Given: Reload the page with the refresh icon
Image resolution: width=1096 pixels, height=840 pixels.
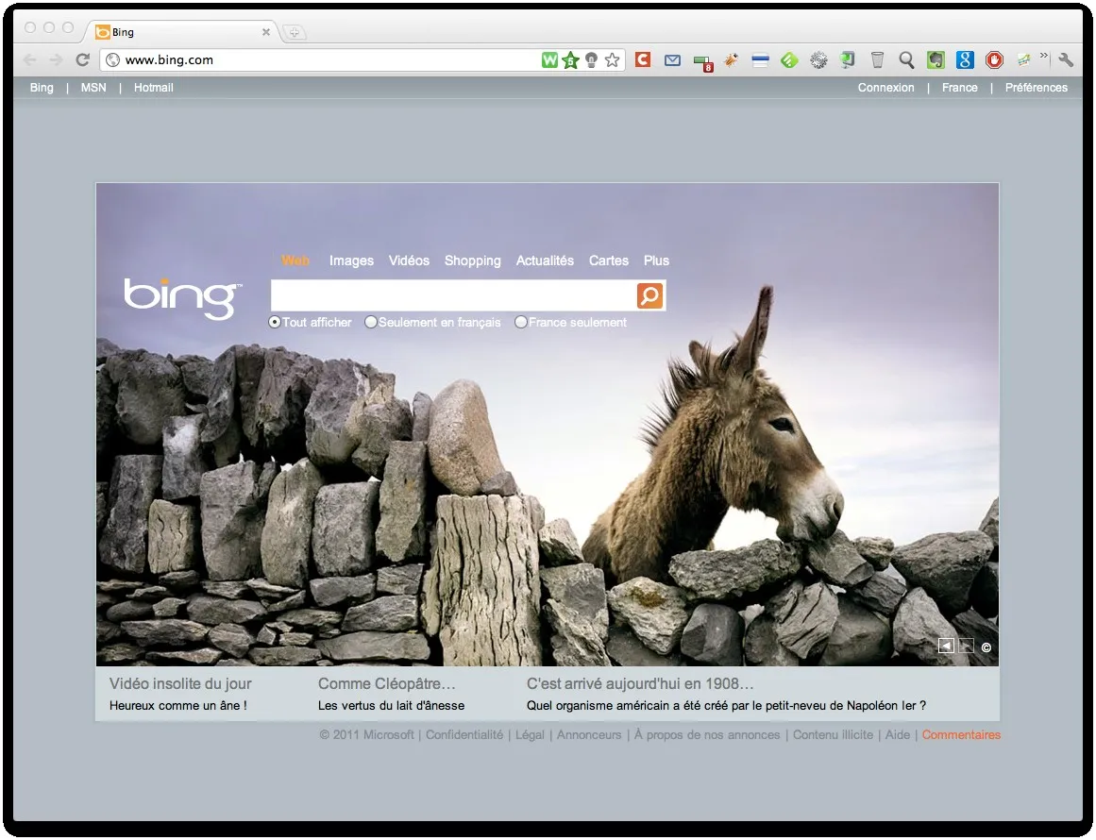Looking at the screenshot, I should pyautogui.click(x=82, y=60).
